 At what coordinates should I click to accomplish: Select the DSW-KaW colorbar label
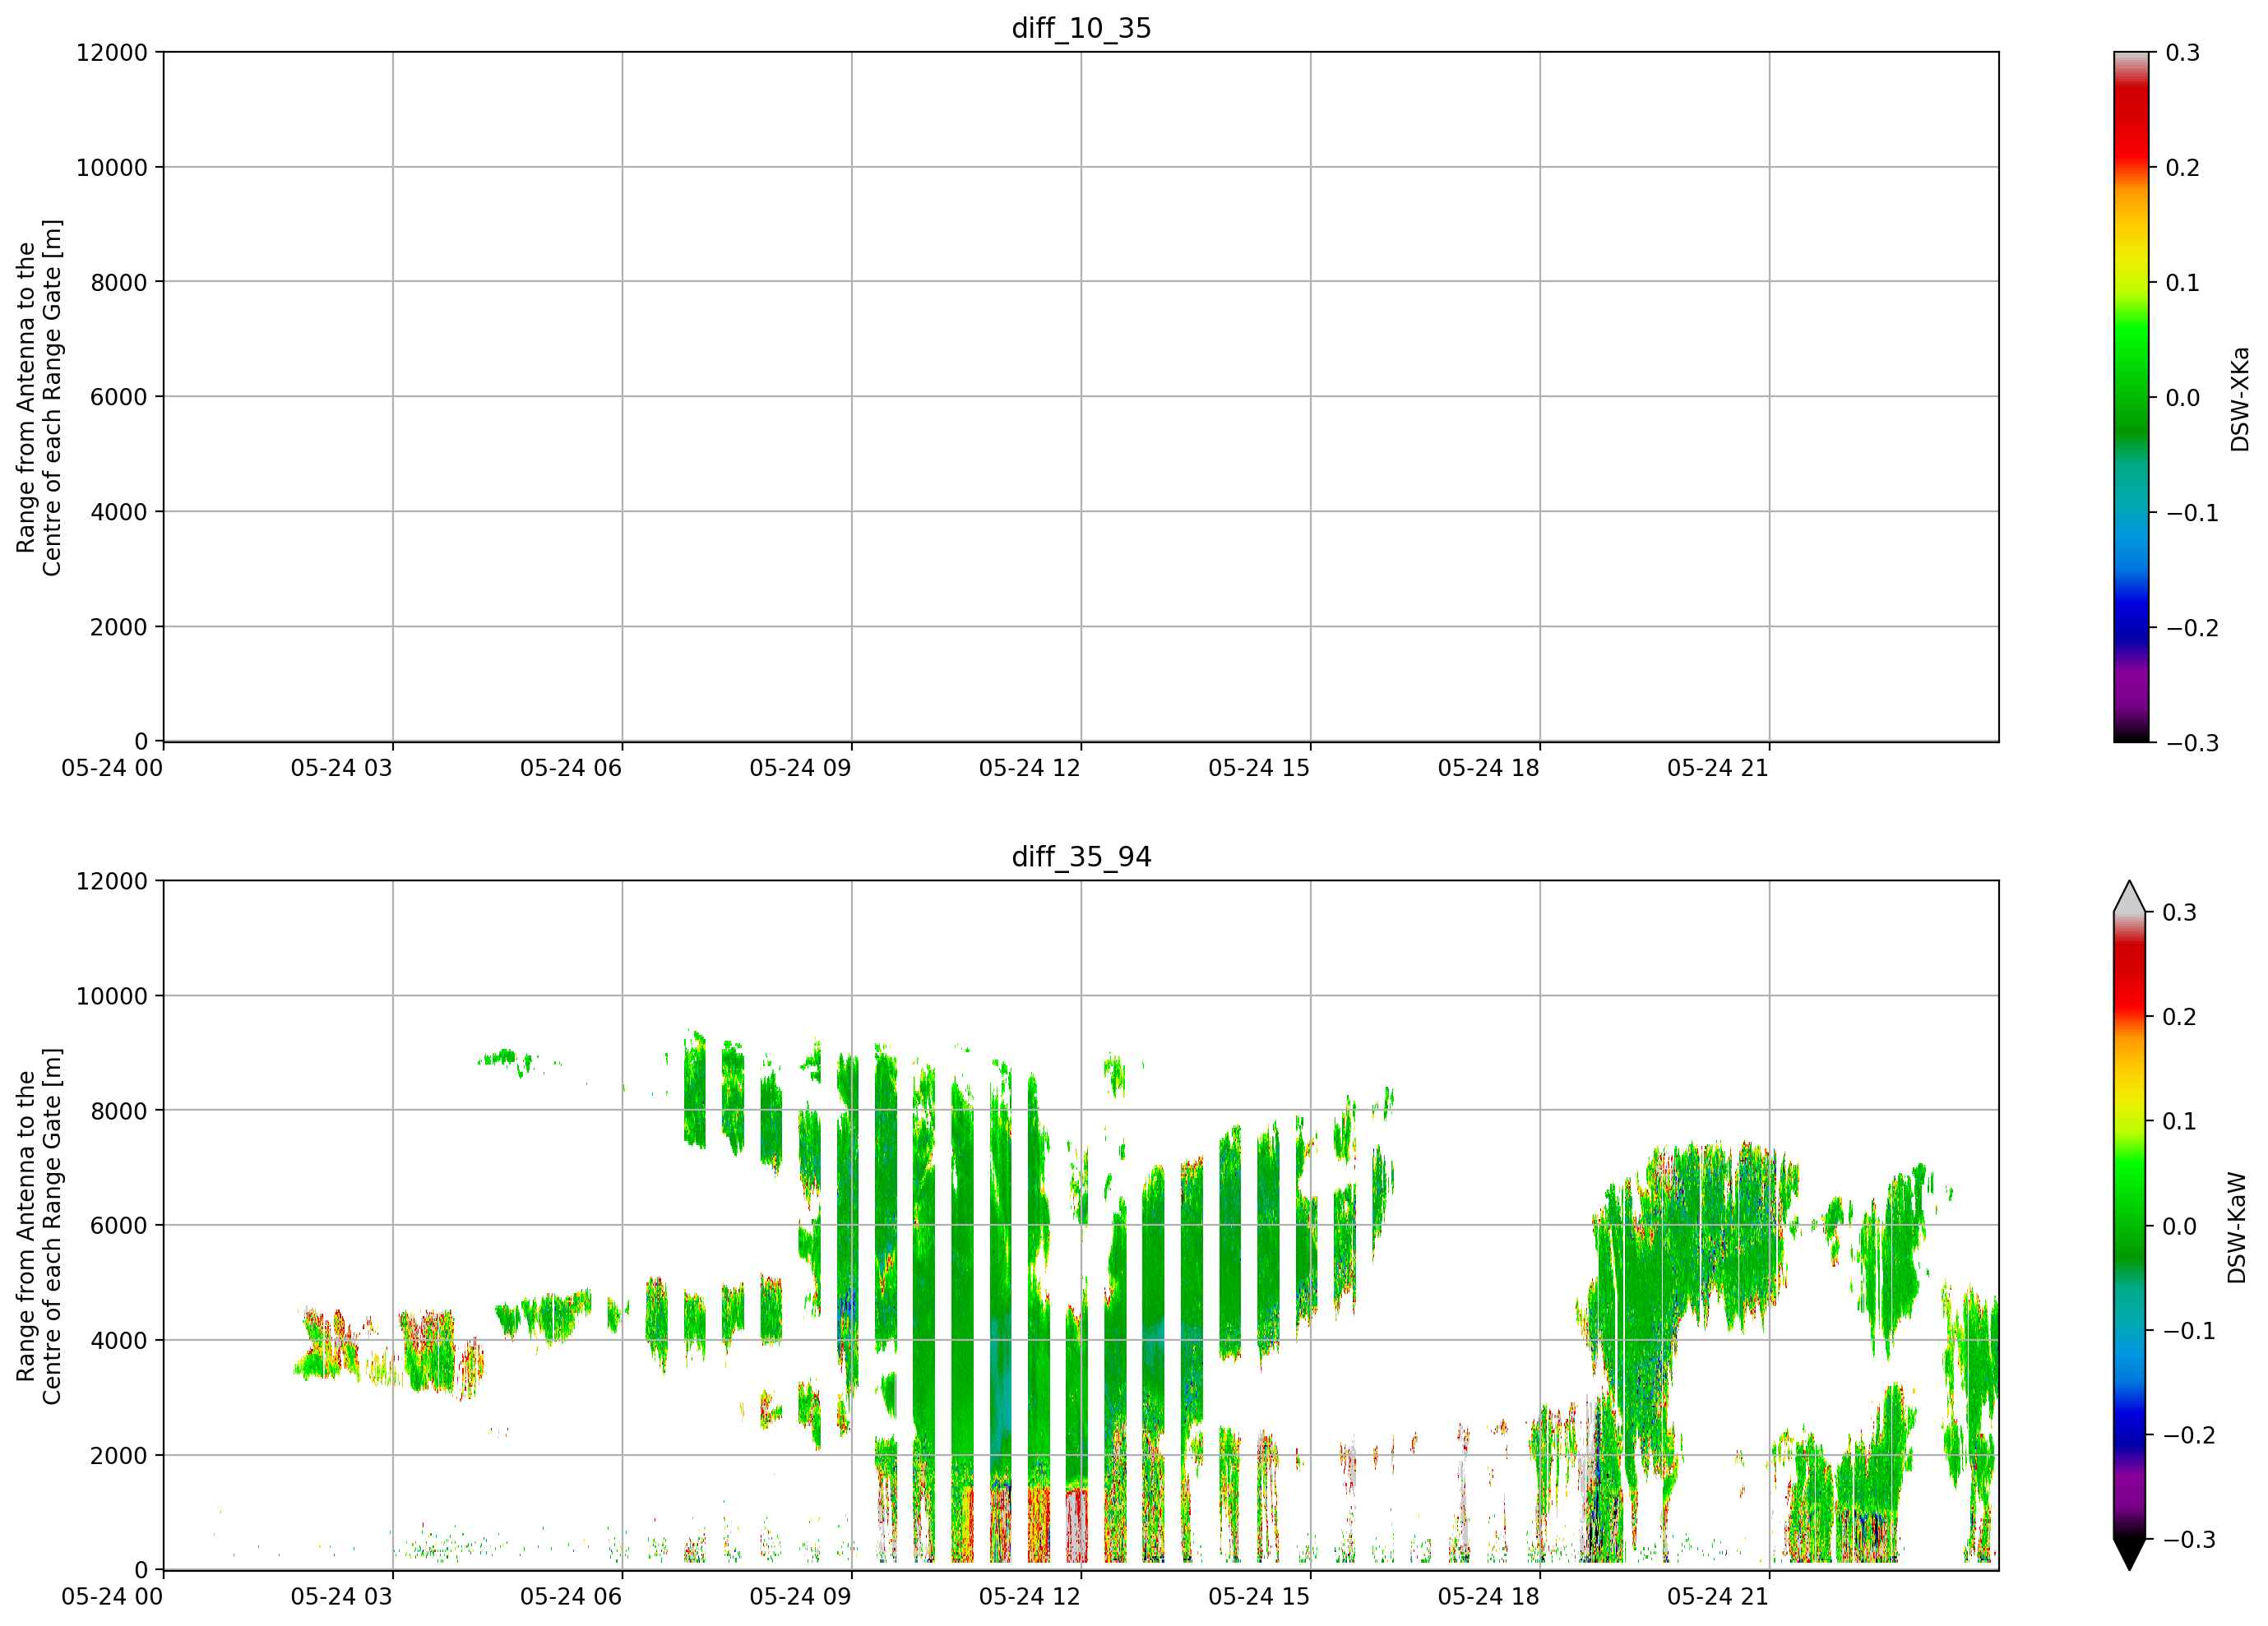click(x=2237, y=1227)
